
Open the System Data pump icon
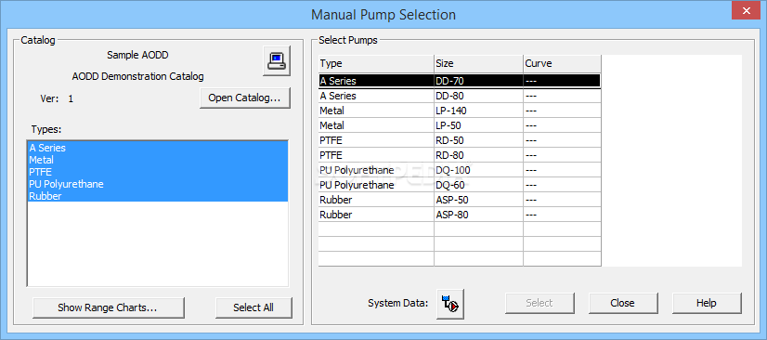coord(450,304)
